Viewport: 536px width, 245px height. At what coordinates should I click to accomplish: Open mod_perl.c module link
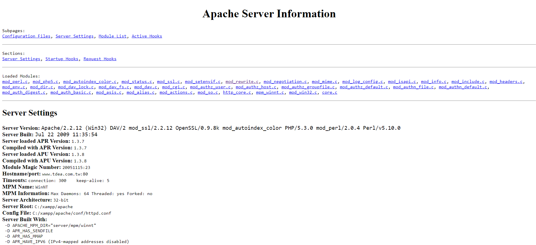(15, 81)
